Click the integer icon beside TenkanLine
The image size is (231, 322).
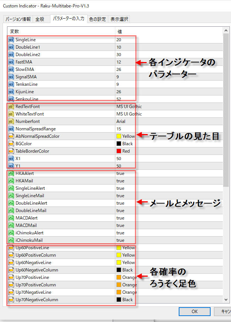[11, 84]
